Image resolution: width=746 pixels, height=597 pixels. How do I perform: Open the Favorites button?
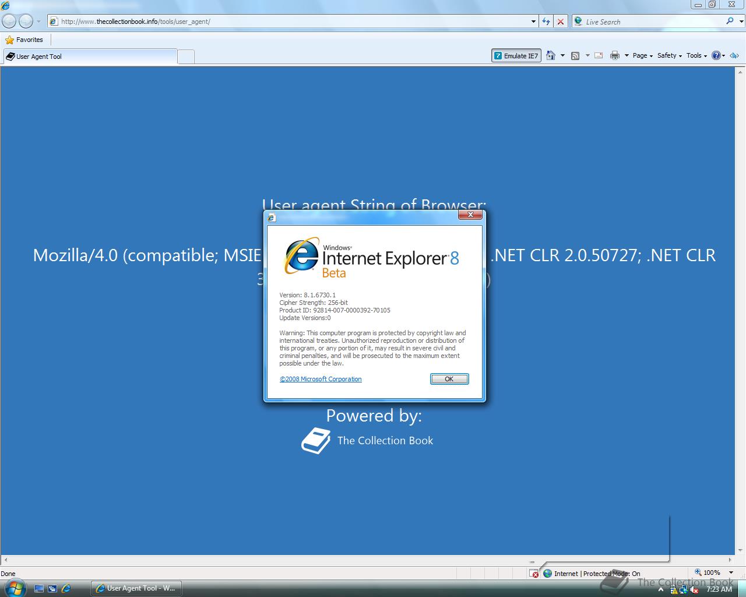coord(24,40)
